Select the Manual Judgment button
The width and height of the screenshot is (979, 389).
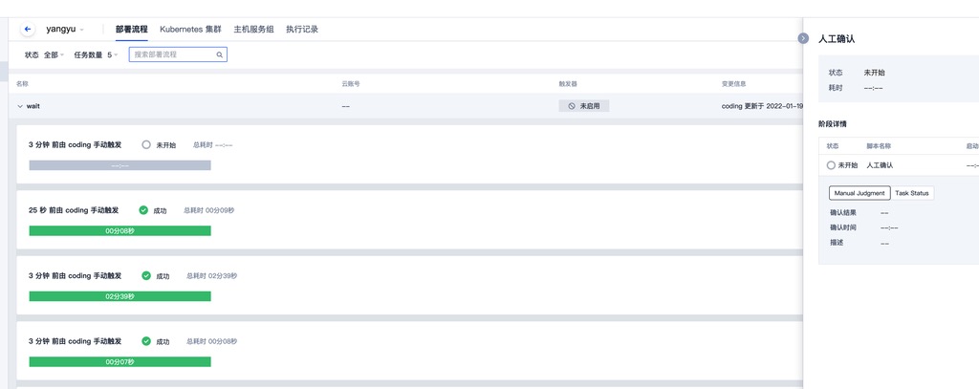[859, 193]
